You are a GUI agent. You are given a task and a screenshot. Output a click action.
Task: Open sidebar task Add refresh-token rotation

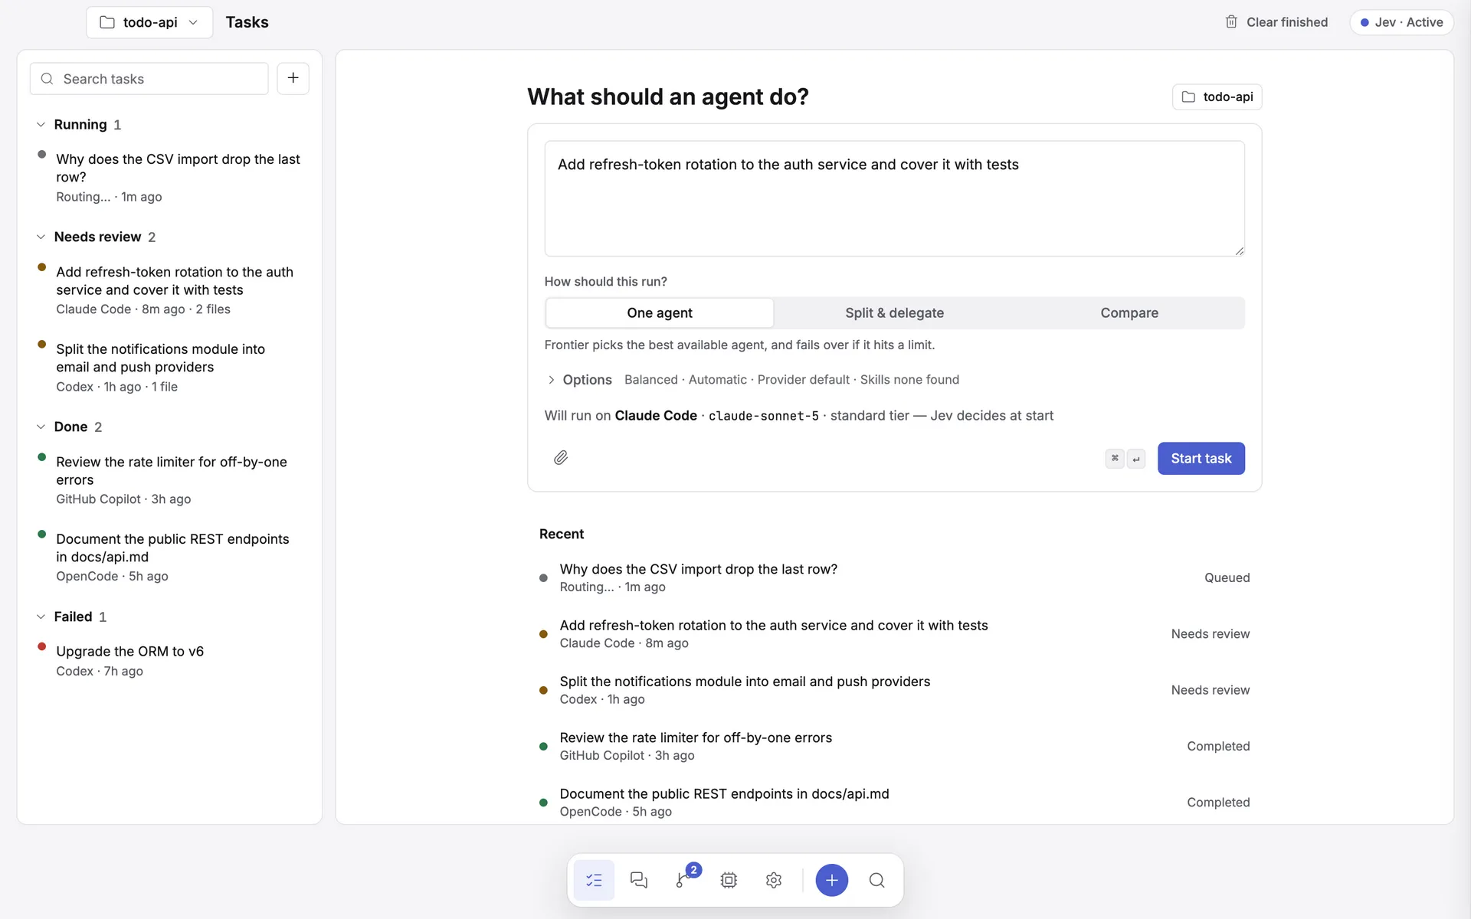tap(169, 289)
